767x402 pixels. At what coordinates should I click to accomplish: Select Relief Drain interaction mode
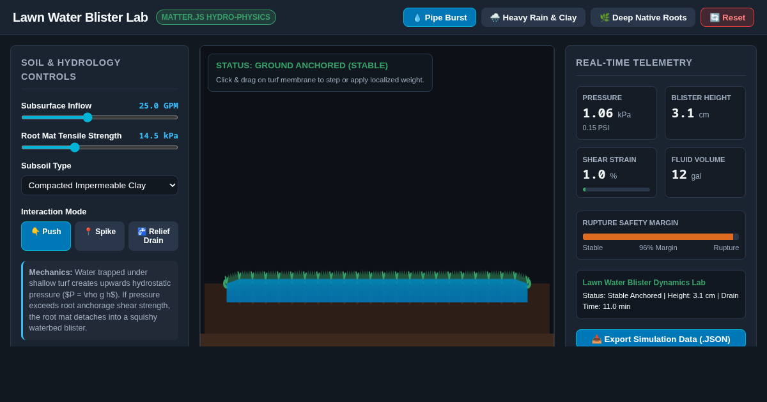pos(153,236)
